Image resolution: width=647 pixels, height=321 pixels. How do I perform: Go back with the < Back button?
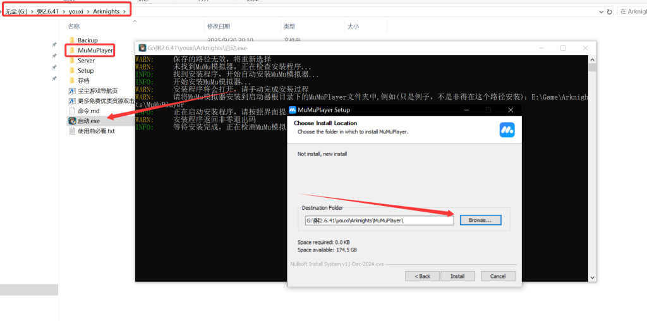click(x=422, y=276)
